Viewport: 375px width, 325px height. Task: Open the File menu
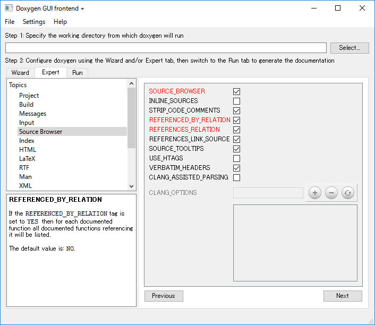(10, 22)
